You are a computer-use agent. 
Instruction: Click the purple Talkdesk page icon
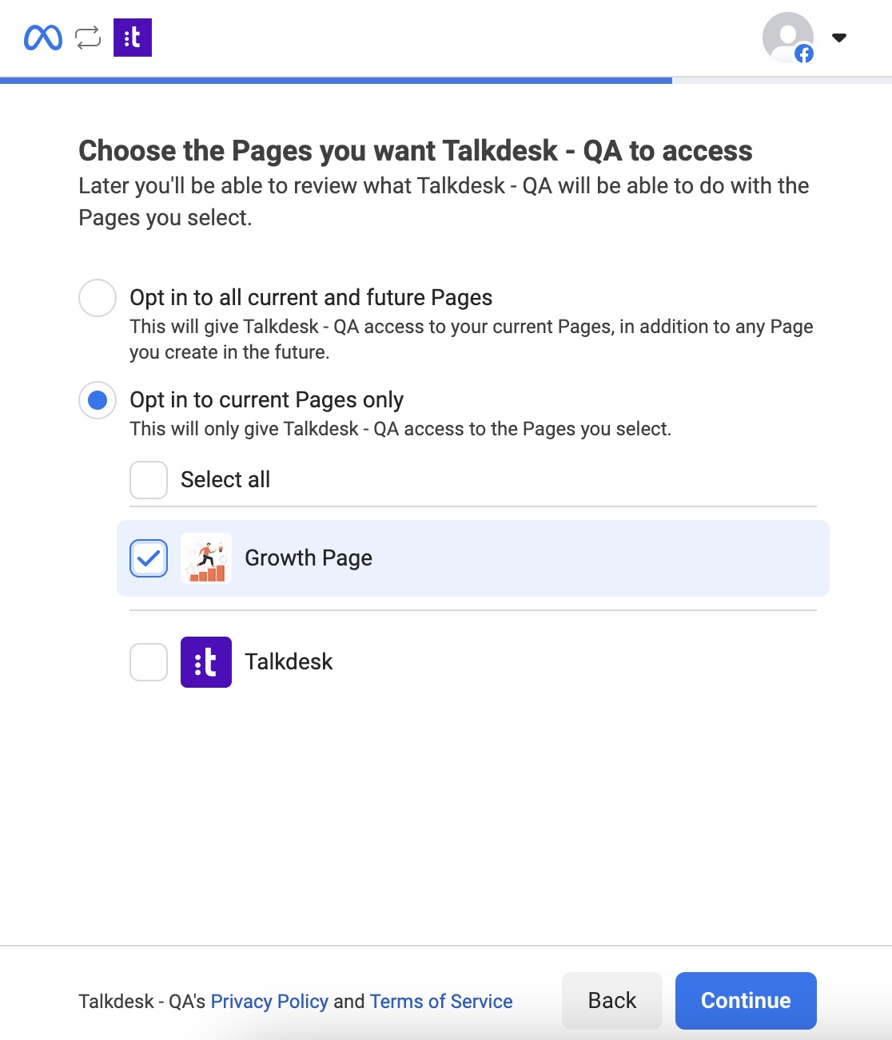tap(206, 662)
